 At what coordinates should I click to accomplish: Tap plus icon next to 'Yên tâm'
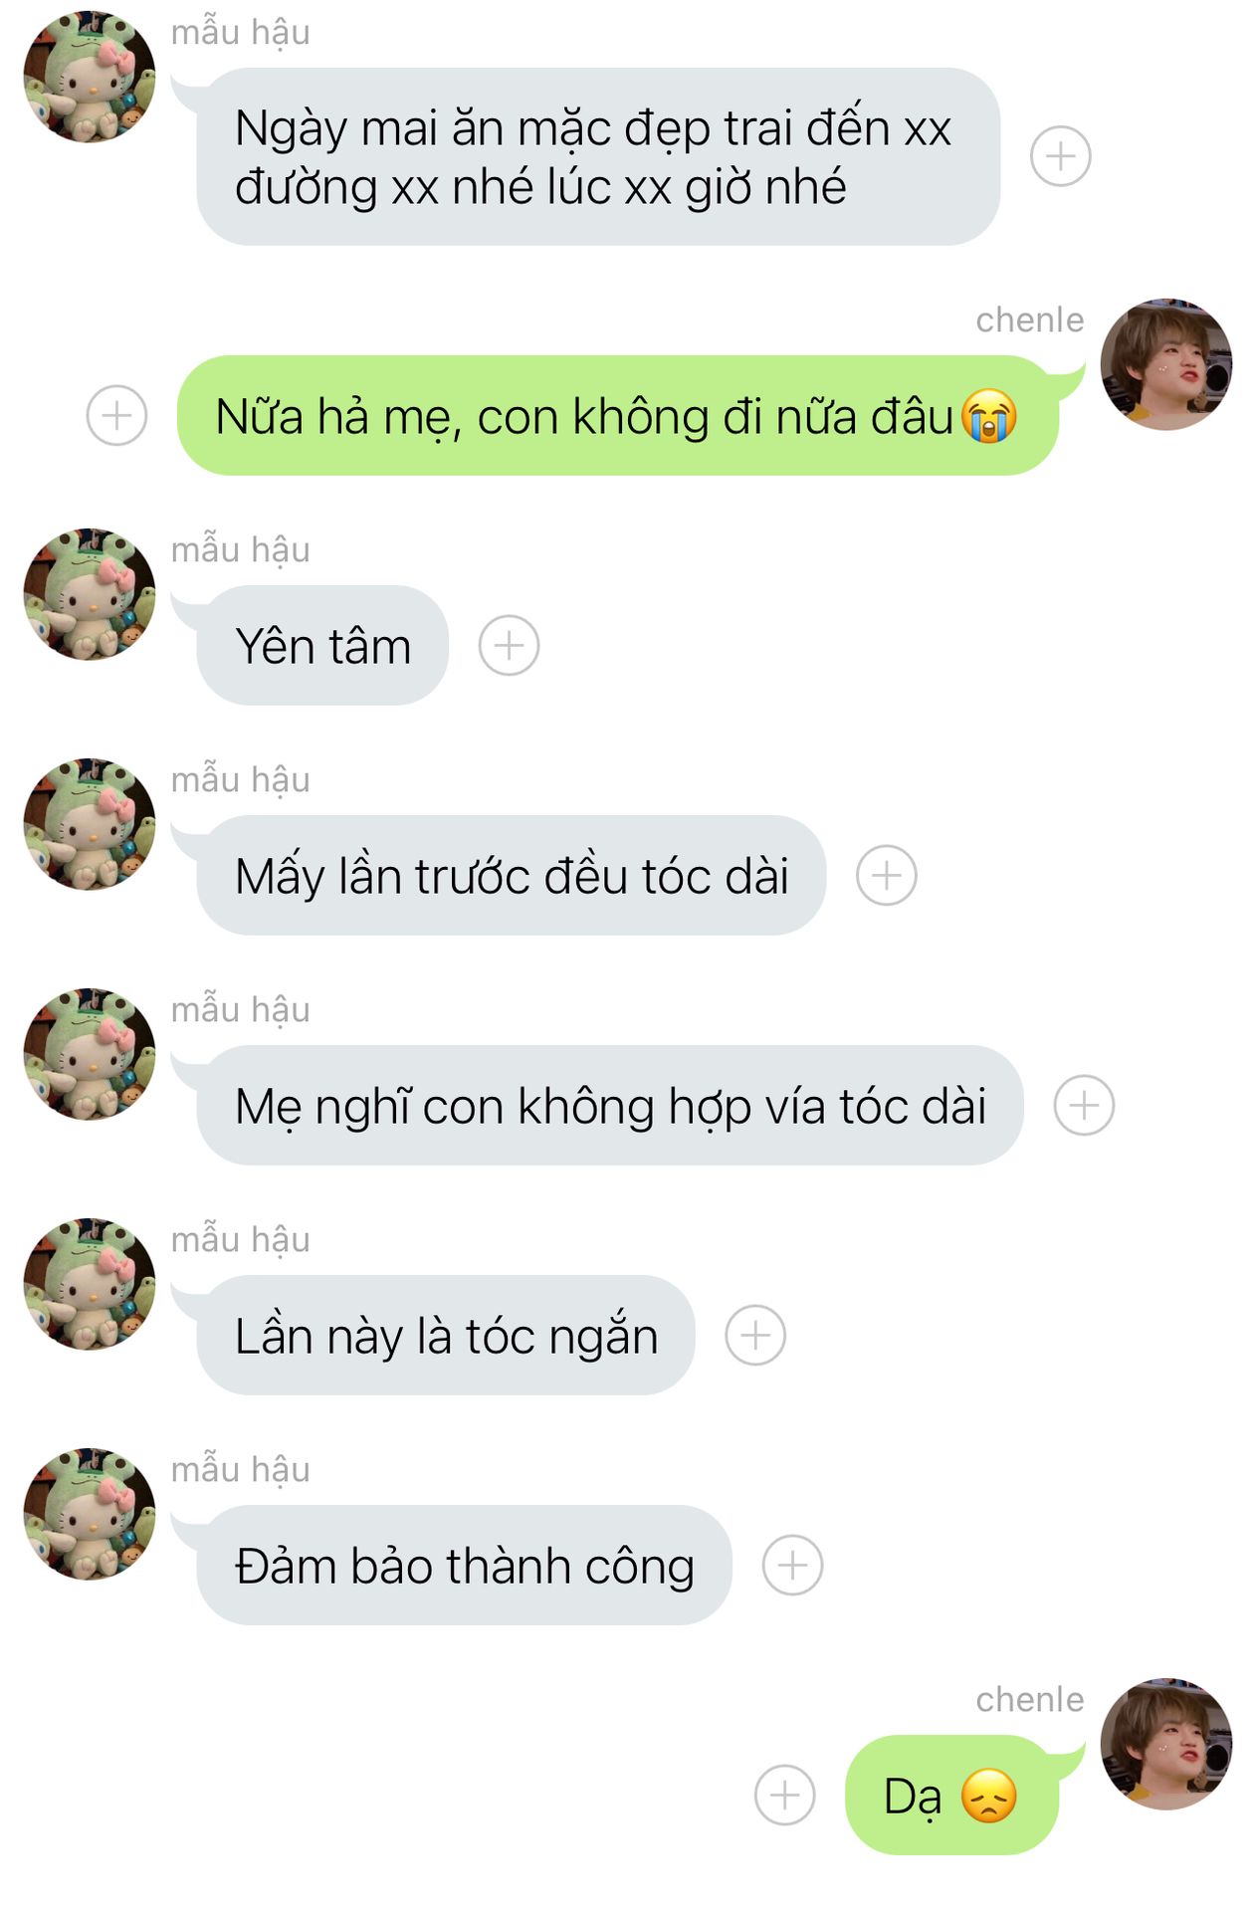pyautogui.click(x=509, y=645)
